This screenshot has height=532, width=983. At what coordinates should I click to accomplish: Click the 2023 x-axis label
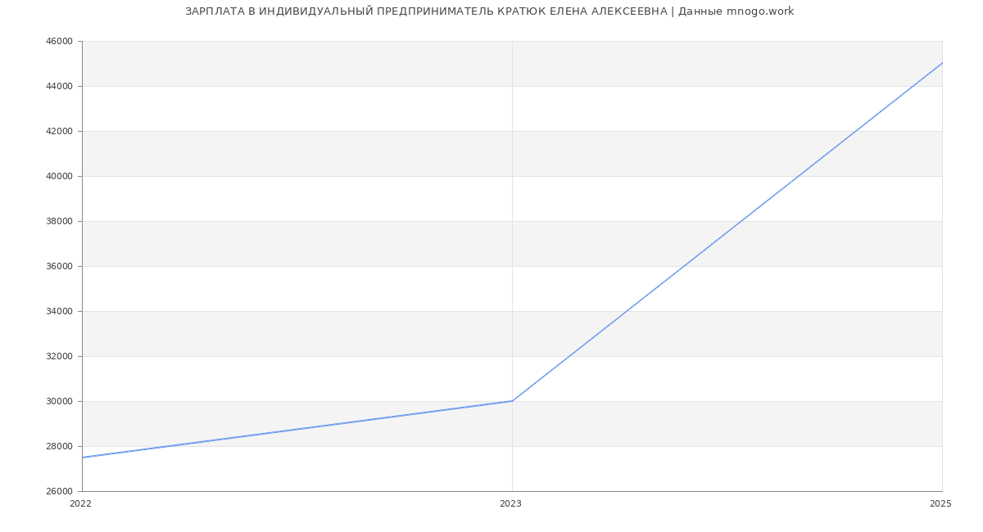click(510, 504)
